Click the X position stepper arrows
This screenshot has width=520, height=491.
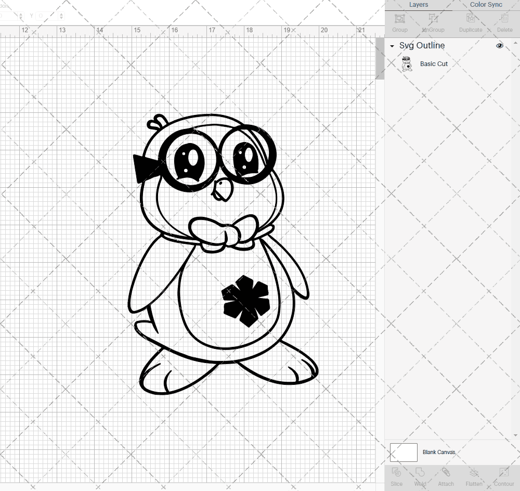(21, 16)
